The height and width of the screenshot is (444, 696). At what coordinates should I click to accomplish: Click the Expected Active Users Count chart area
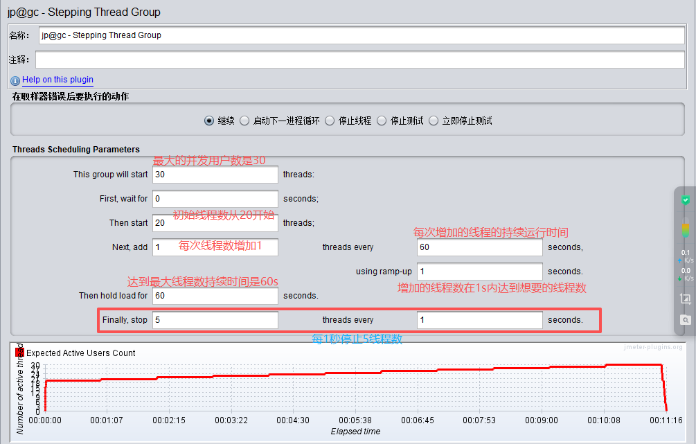353,388
